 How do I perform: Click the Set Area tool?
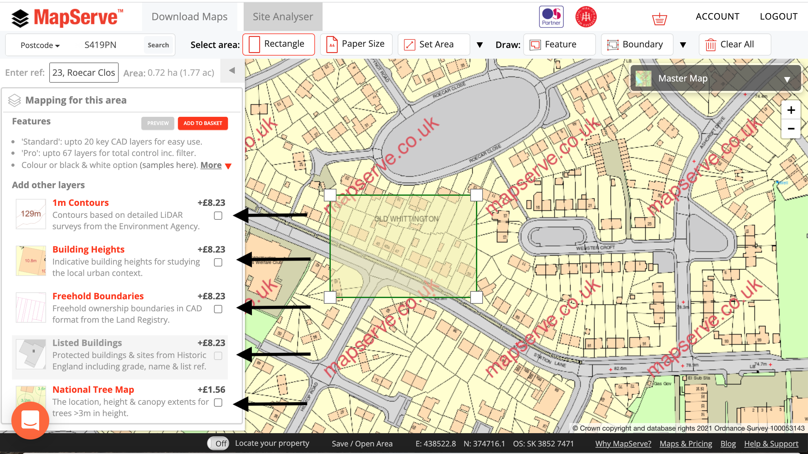pos(432,45)
